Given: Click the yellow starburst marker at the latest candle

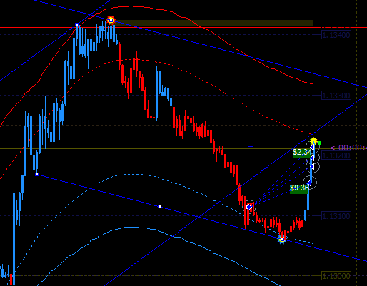Looking at the screenshot, I should click(x=314, y=141).
